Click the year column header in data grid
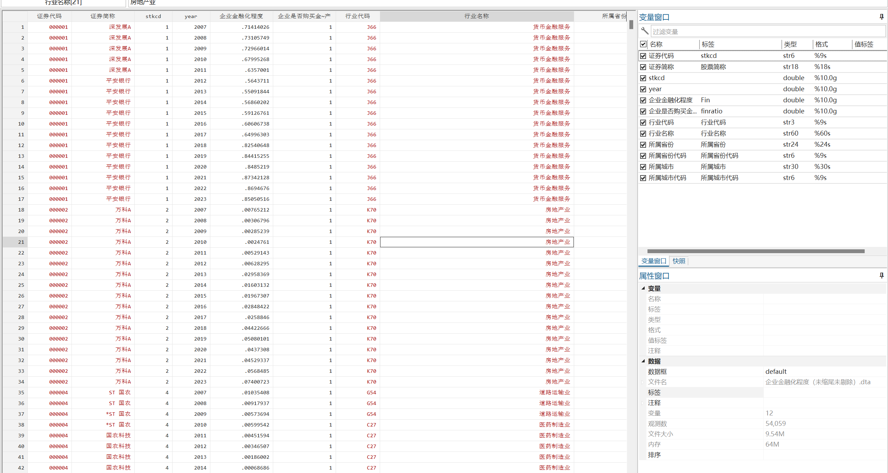Image resolution: width=888 pixels, height=473 pixels. [191, 16]
